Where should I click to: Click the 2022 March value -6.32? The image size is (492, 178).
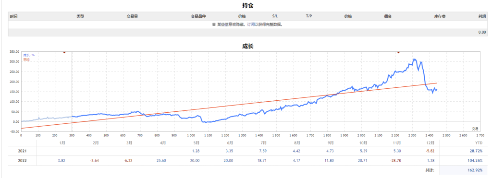coord(128,160)
